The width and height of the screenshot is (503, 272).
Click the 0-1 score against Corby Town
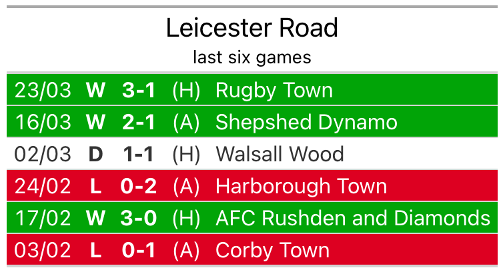point(139,250)
